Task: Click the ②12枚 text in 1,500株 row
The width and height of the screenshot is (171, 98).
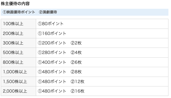Action: click(77, 82)
